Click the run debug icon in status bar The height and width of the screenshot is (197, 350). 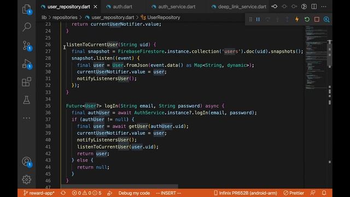pyautogui.click(x=110, y=193)
